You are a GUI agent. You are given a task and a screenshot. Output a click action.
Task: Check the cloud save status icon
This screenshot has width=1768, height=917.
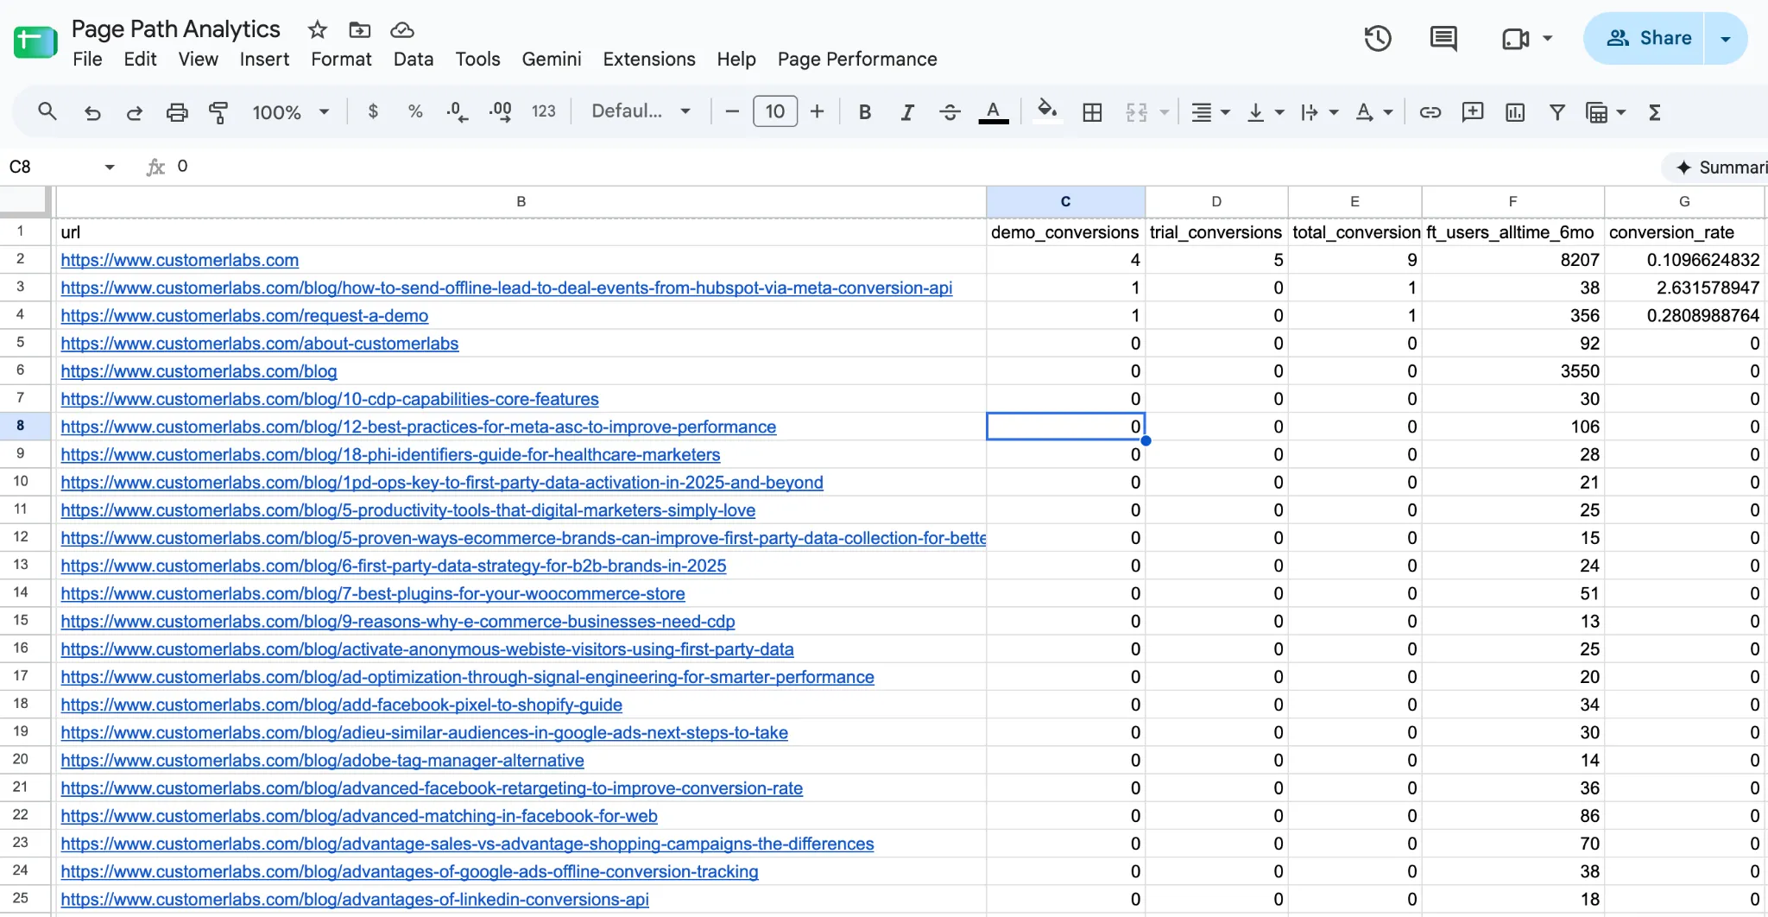click(402, 30)
